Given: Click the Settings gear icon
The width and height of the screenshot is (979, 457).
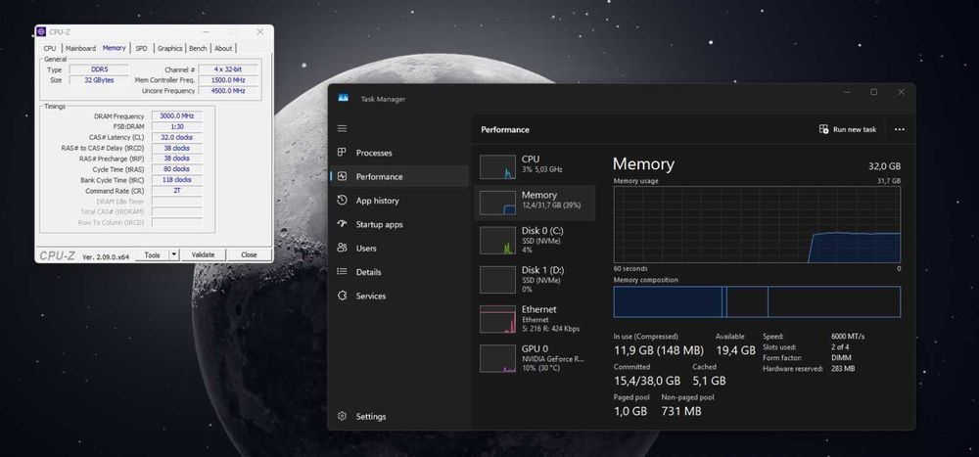Looking at the screenshot, I should [x=342, y=416].
